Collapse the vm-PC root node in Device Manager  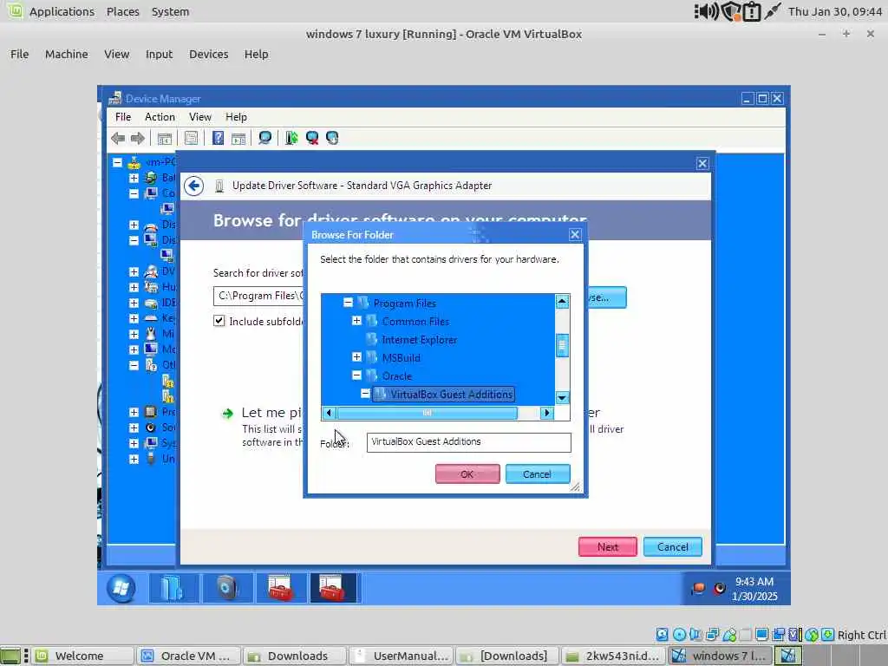[117, 162]
